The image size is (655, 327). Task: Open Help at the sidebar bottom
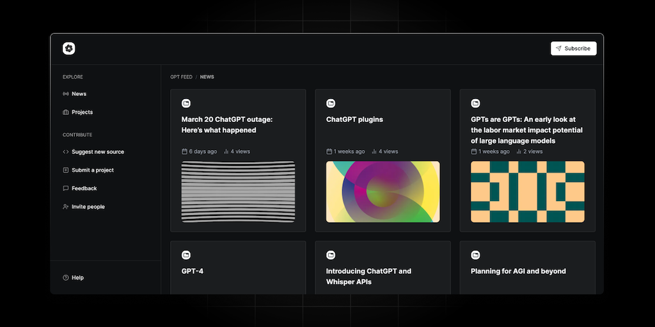77,278
